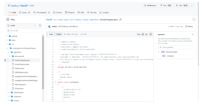
Task: Select the ArrayCompare class symbol
Action: (x=172, y=52)
